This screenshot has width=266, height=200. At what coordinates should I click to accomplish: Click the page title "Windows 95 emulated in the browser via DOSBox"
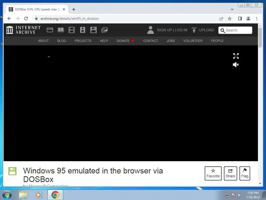(x=93, y=175)
